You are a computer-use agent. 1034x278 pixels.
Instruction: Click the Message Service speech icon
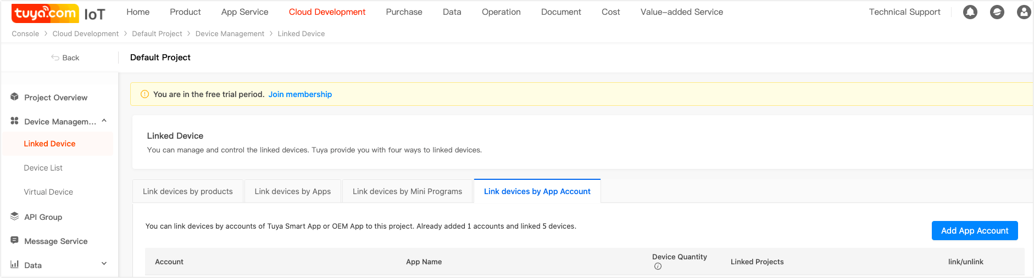coord(15,241)
